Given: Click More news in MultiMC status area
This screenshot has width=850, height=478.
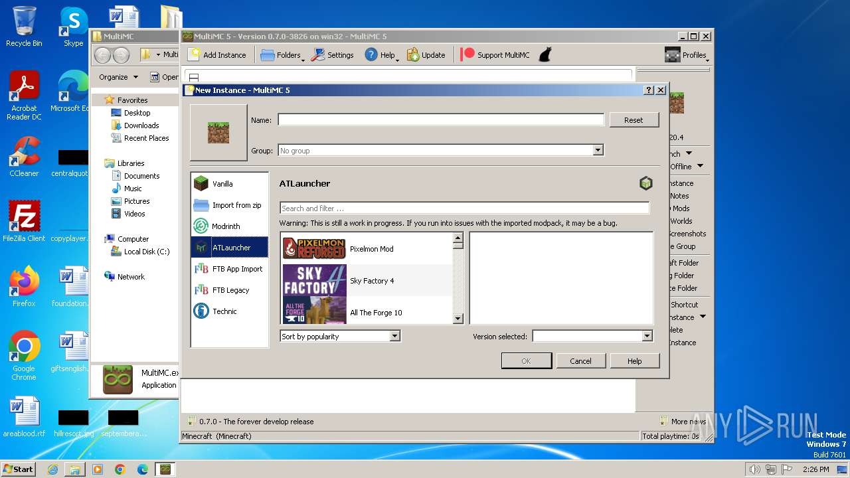Looking at the screenshot, I should [x=683, y=422].
